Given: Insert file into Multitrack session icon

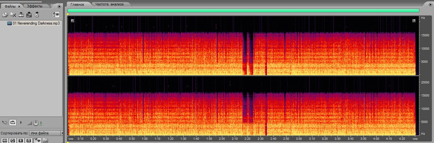Looking at the screenshot, I should 29,15.
